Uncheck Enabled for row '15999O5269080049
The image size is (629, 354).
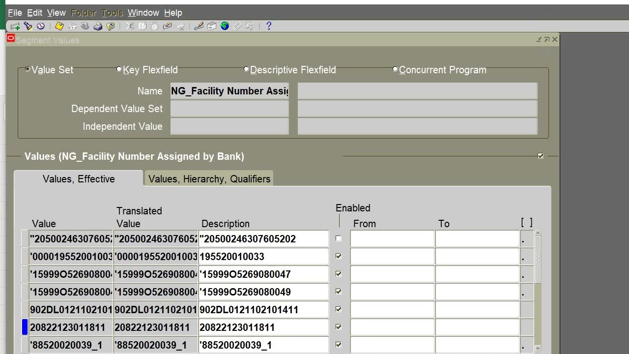[338, 292]
